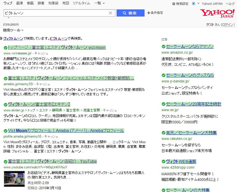Click green check icon beside グッズなら ad
Screen dimensions: 237x192
[x=163, y=75]
